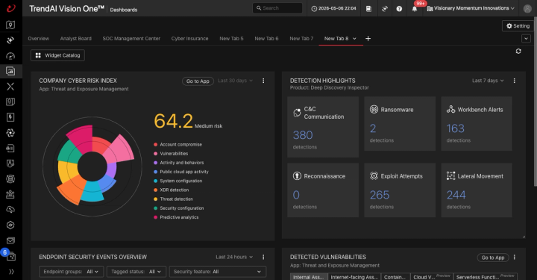Change the Last 7 days period dropdown
The image size is (537, 280).
click(488, 81)
